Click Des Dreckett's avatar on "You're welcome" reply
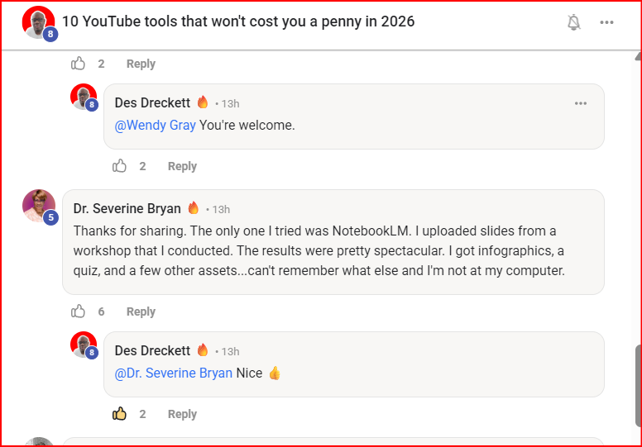 84,97
